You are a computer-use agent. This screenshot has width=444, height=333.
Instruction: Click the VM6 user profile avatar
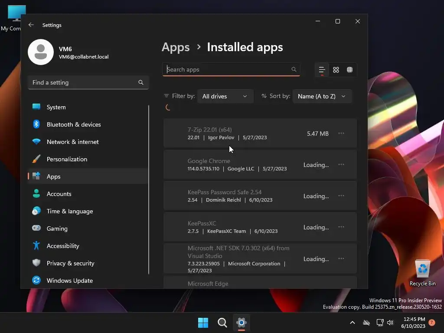pyautogui.click(x=41, y=52)
